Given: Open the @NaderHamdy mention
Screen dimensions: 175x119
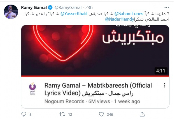Looking at the screenshot, I should pos(117,19).
